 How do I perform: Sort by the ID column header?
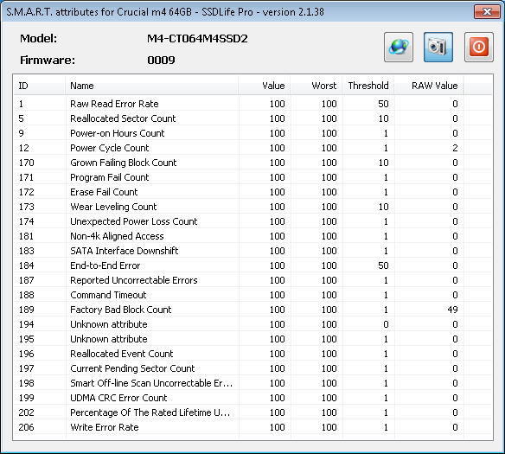coord(39,86)
